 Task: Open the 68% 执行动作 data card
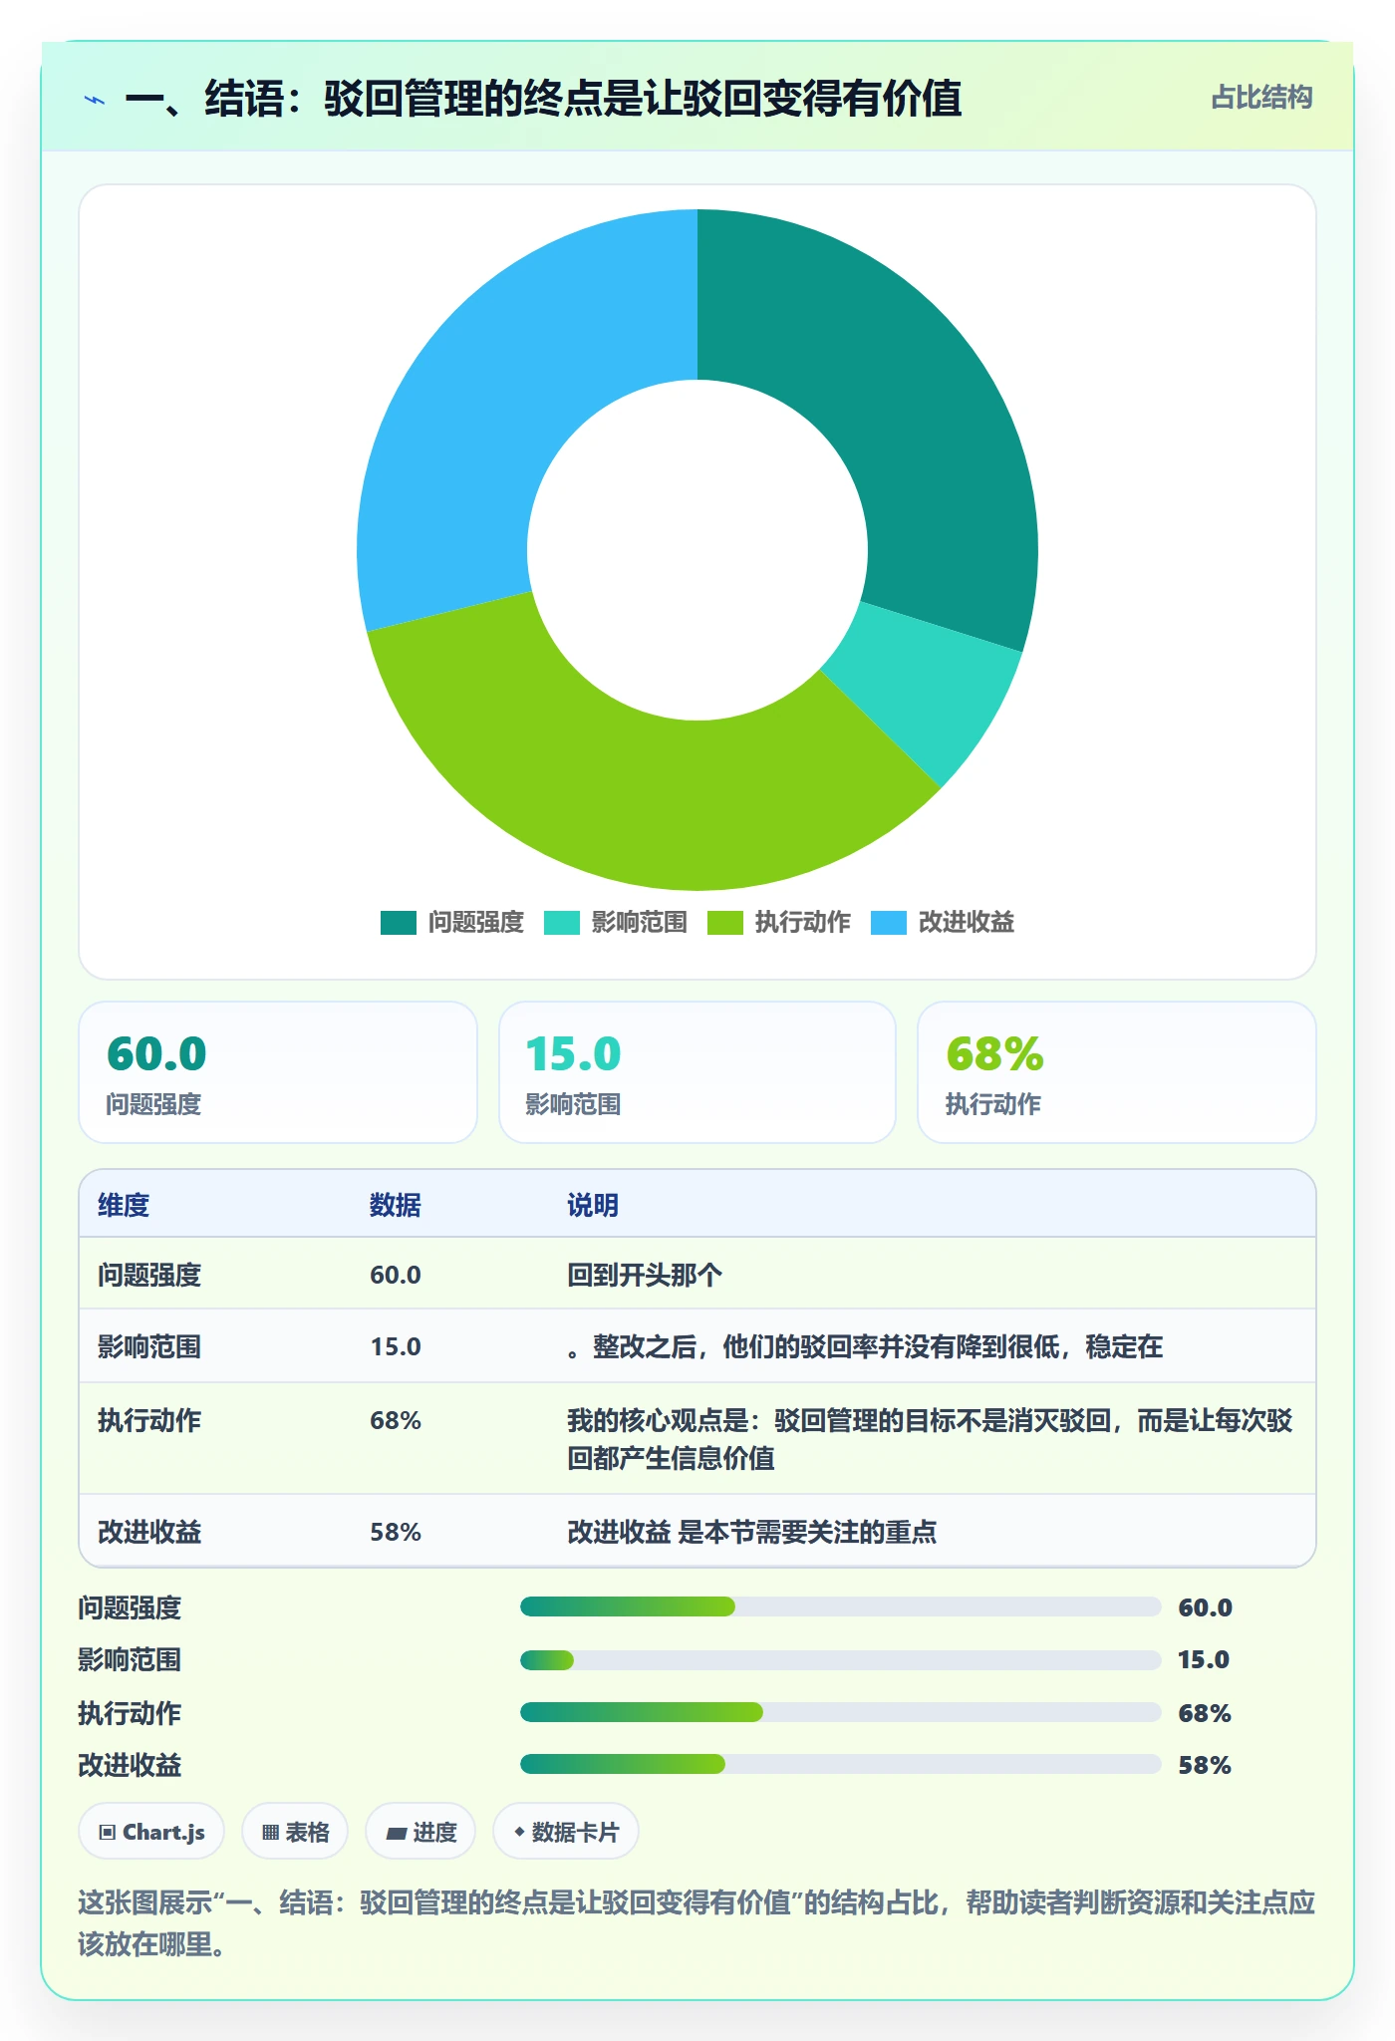(x=1117, y=1072)
